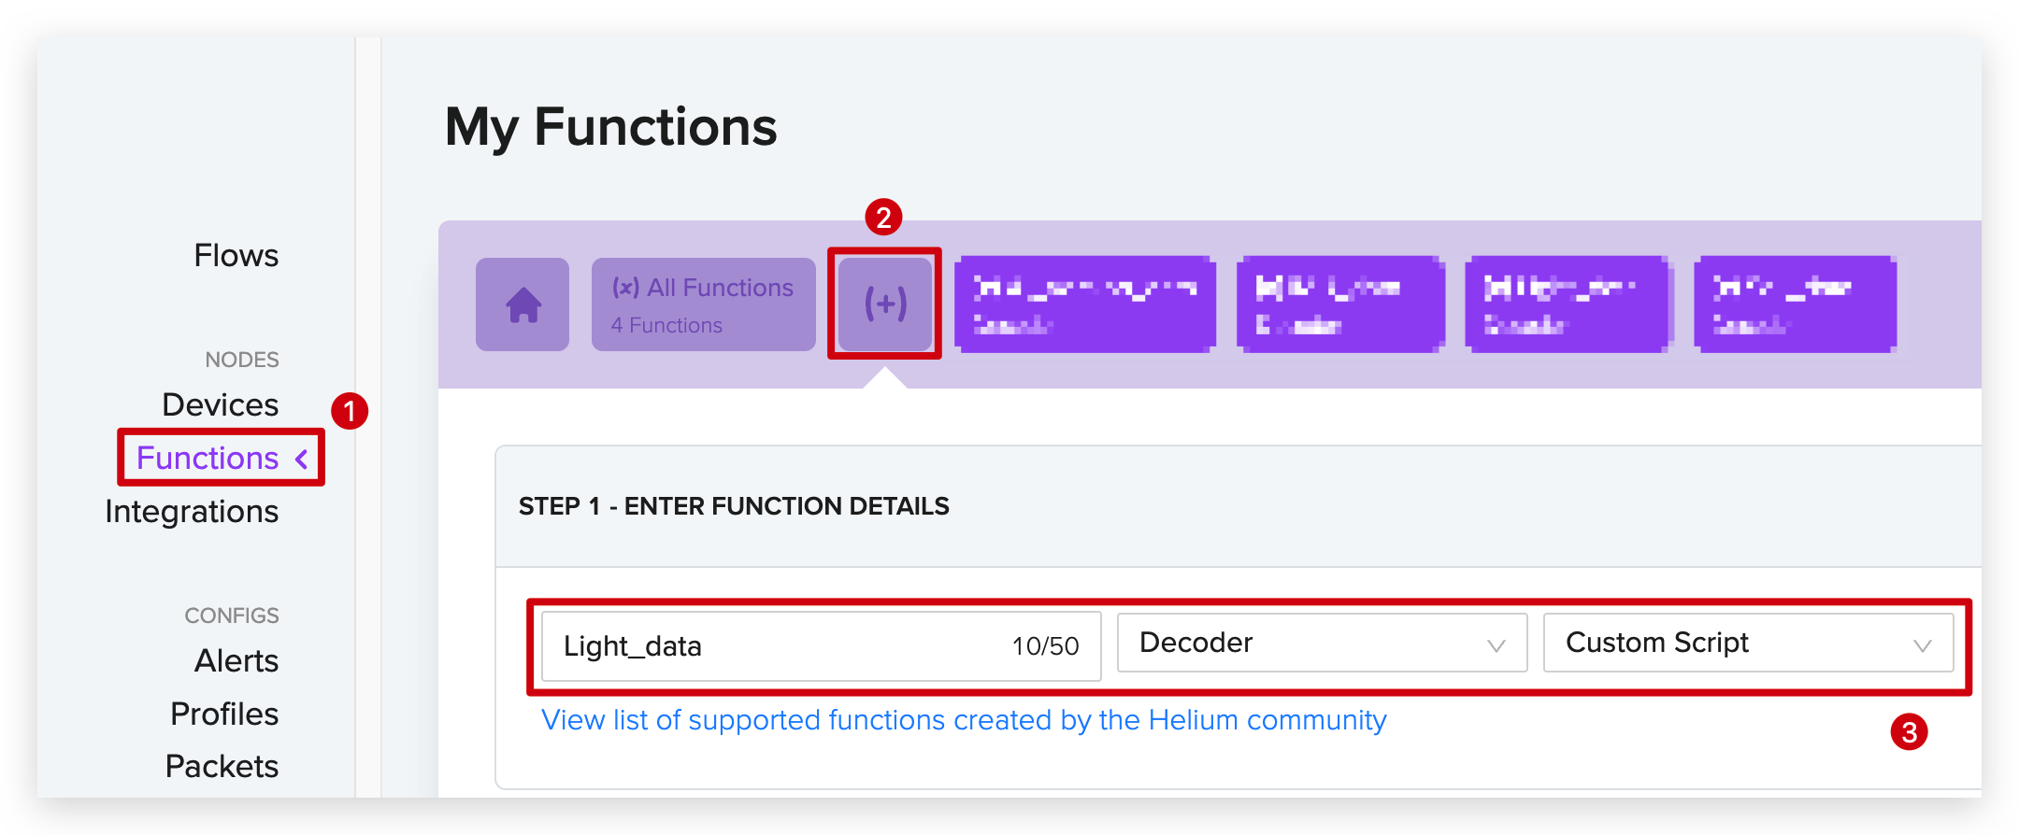2019x835 pixels.
Task: Open the All Functions tile
Action: (x=704, y=304)
